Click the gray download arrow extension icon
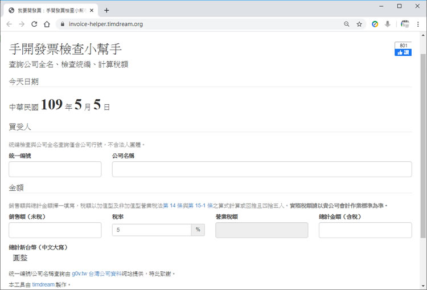427x290 pixels. coord(388,24)
